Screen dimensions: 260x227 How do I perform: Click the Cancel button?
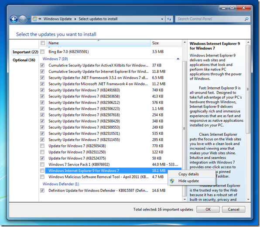click(x=233, y=209)
